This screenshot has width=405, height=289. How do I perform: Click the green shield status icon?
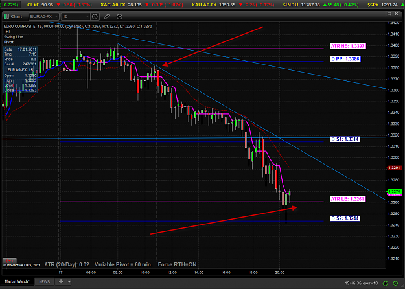pos(395,283)
